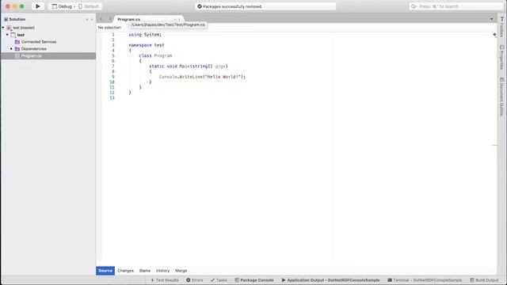Open the Test Results pad
Screen dimensions: 507x285
tap(165, 280)
